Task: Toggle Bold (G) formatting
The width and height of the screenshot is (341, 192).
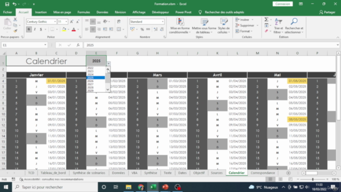Action: coord(29,29)
